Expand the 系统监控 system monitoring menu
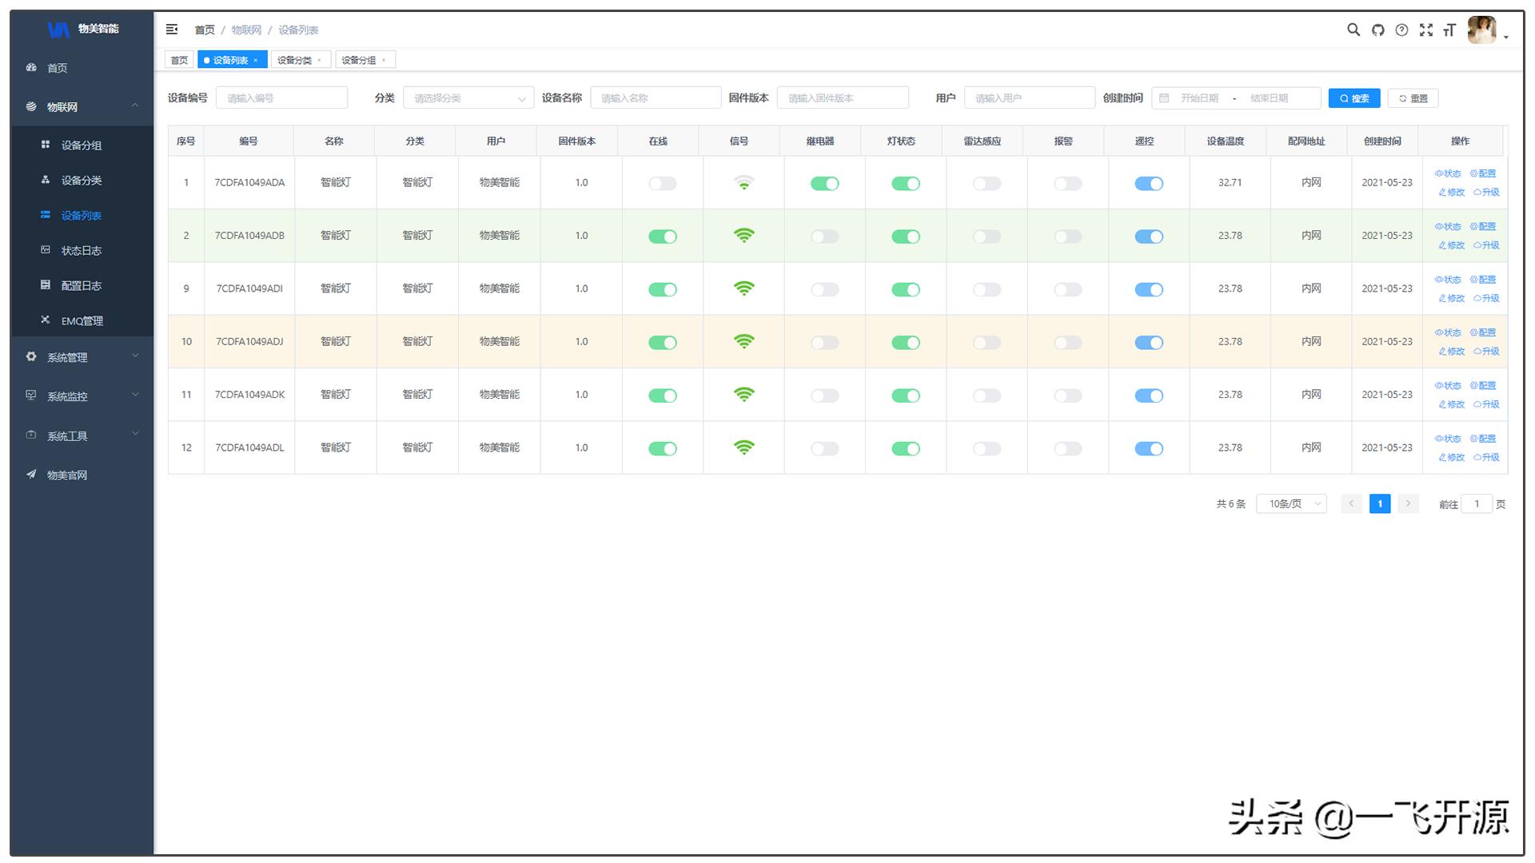The width and height of the screenshot is (1535, 863). pos(79,396)
